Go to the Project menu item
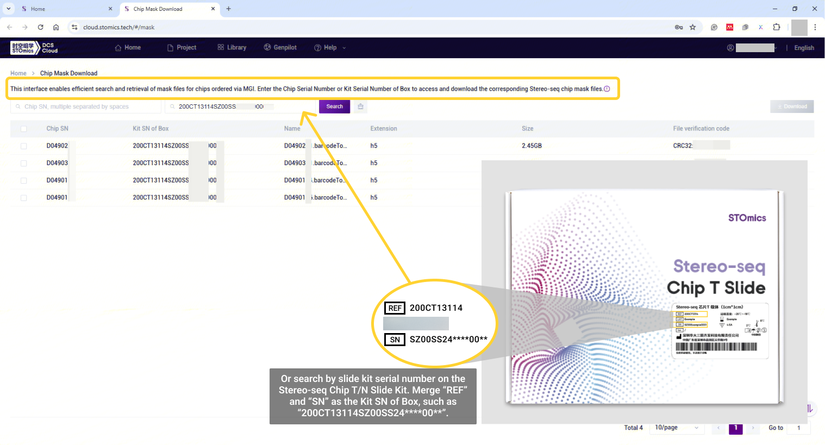The image size is (825, 445). tap(182, 48)
